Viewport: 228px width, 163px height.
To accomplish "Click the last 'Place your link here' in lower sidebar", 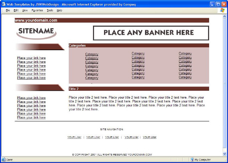I will pyautogui.click(x=31, y=117).
